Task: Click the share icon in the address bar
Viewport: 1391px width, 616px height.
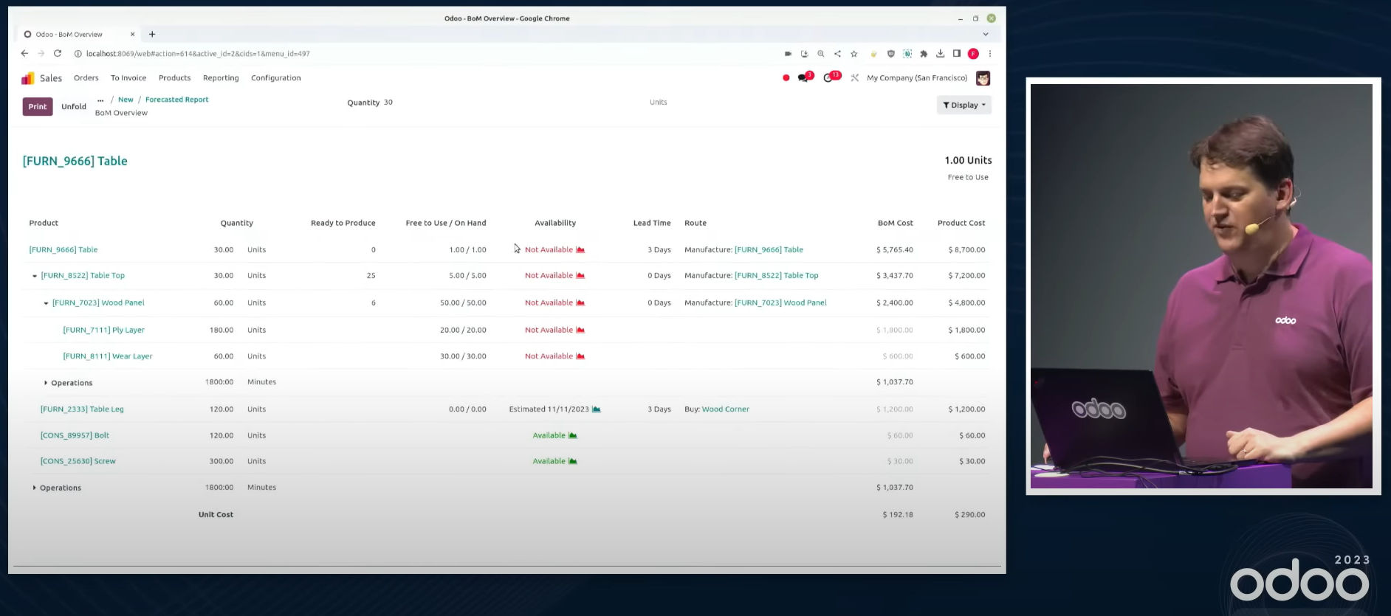Action: coord(837,54)
